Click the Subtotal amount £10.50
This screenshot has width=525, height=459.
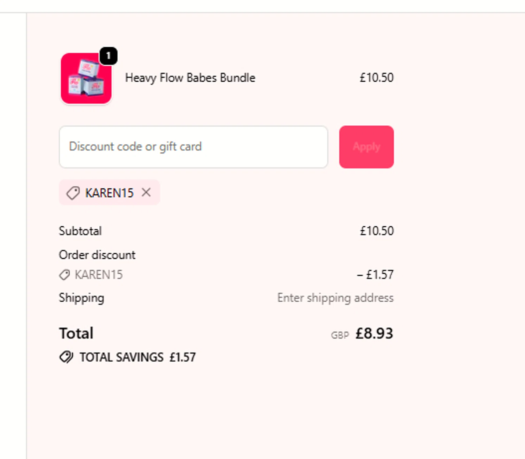click(377, 231)
